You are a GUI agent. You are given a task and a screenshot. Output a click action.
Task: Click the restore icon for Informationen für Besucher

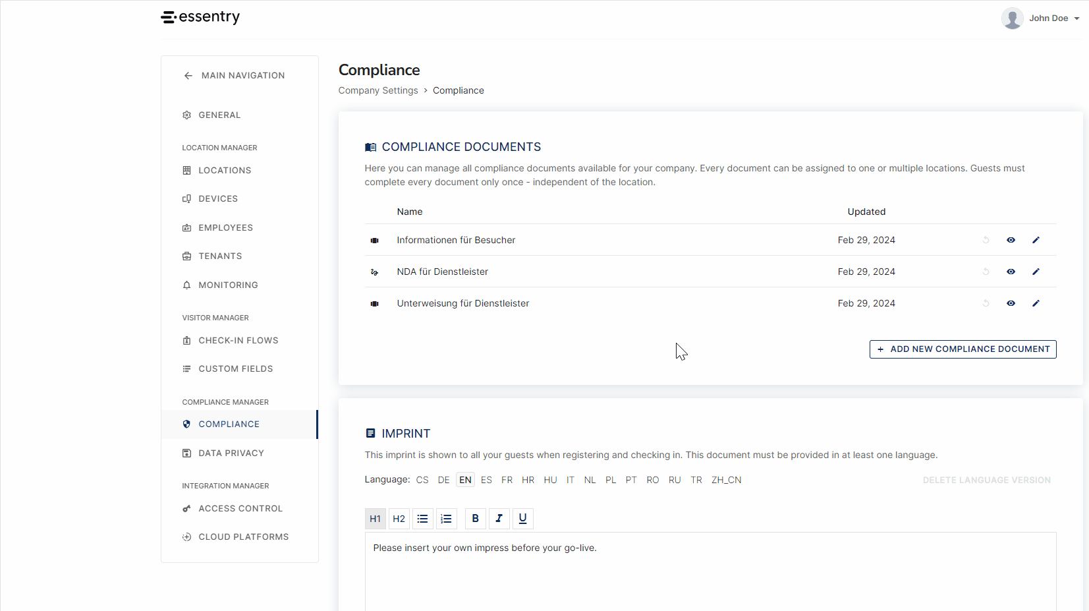986,241
